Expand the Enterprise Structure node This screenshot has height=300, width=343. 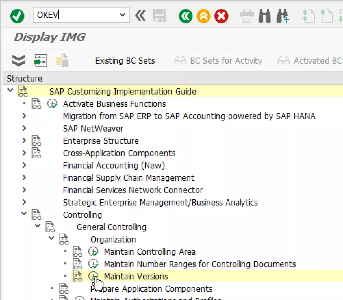(x=24, y=140)
